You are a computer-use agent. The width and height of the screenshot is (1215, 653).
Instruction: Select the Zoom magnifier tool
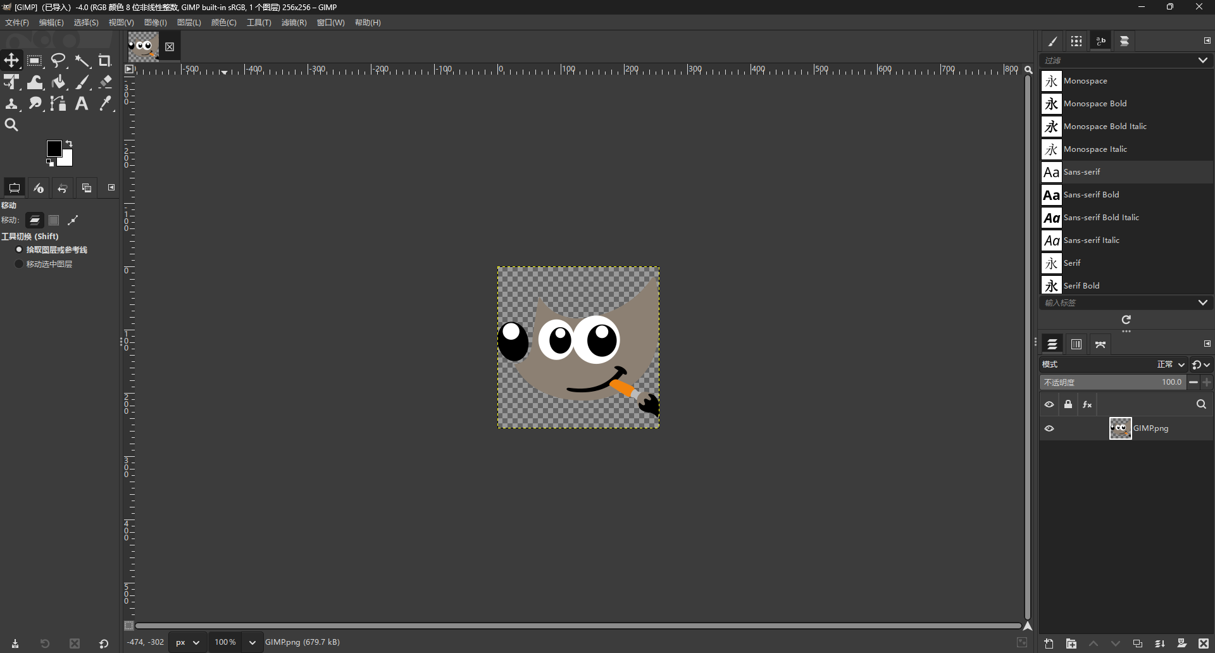tap(11, 125)
